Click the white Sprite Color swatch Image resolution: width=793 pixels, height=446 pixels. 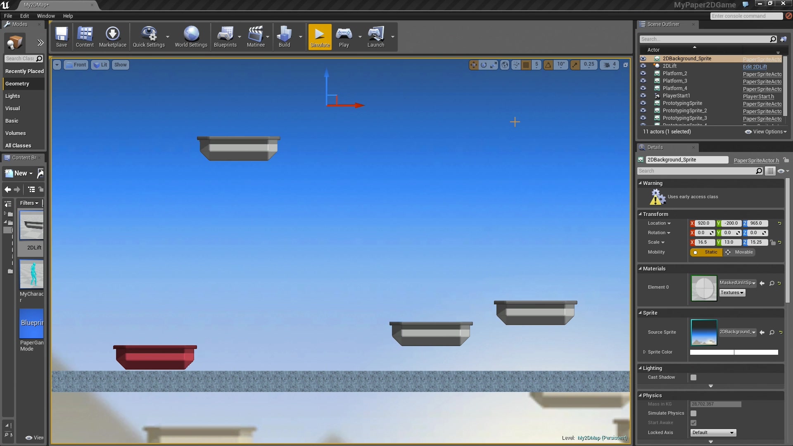[733, 352]
